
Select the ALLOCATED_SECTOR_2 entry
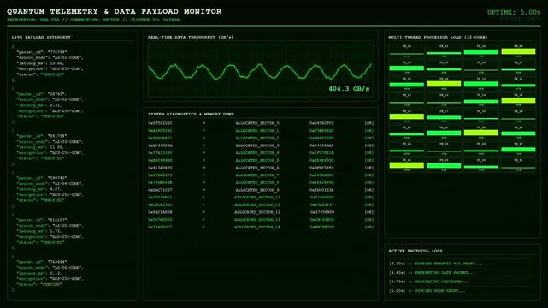click(x=257, y=138)
